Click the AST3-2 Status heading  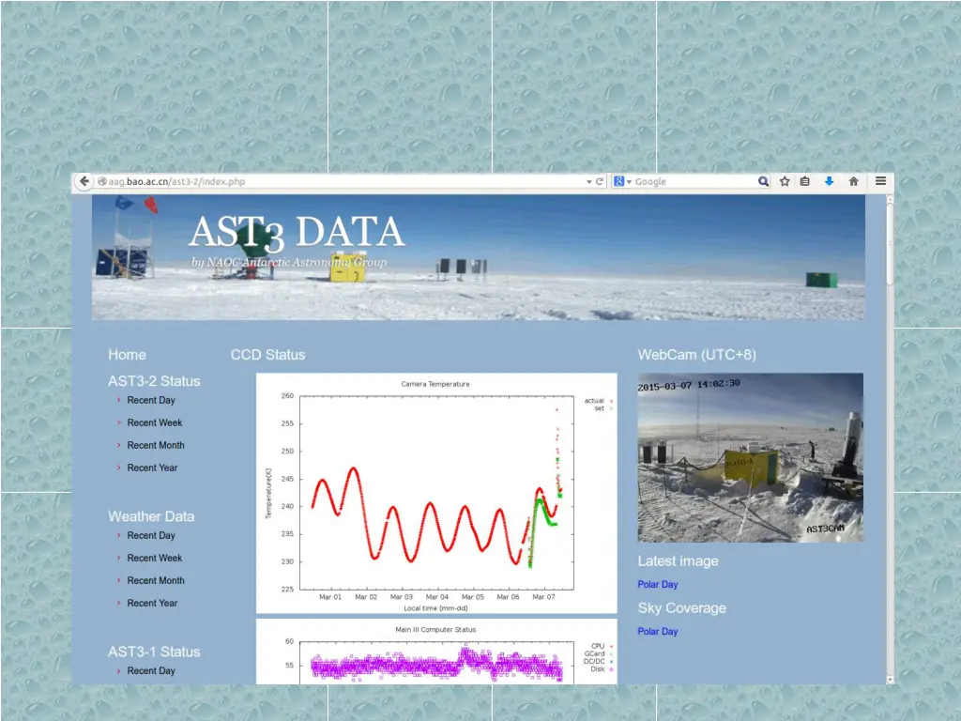(x=154, y=381)
